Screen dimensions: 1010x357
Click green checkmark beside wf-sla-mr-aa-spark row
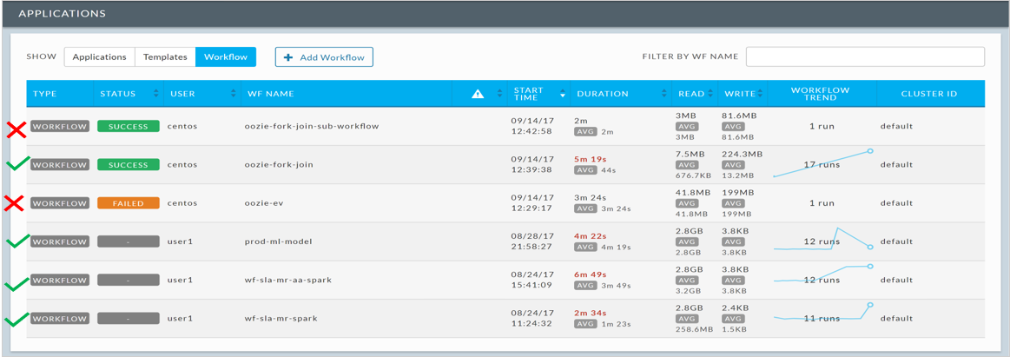click(17, 282)
